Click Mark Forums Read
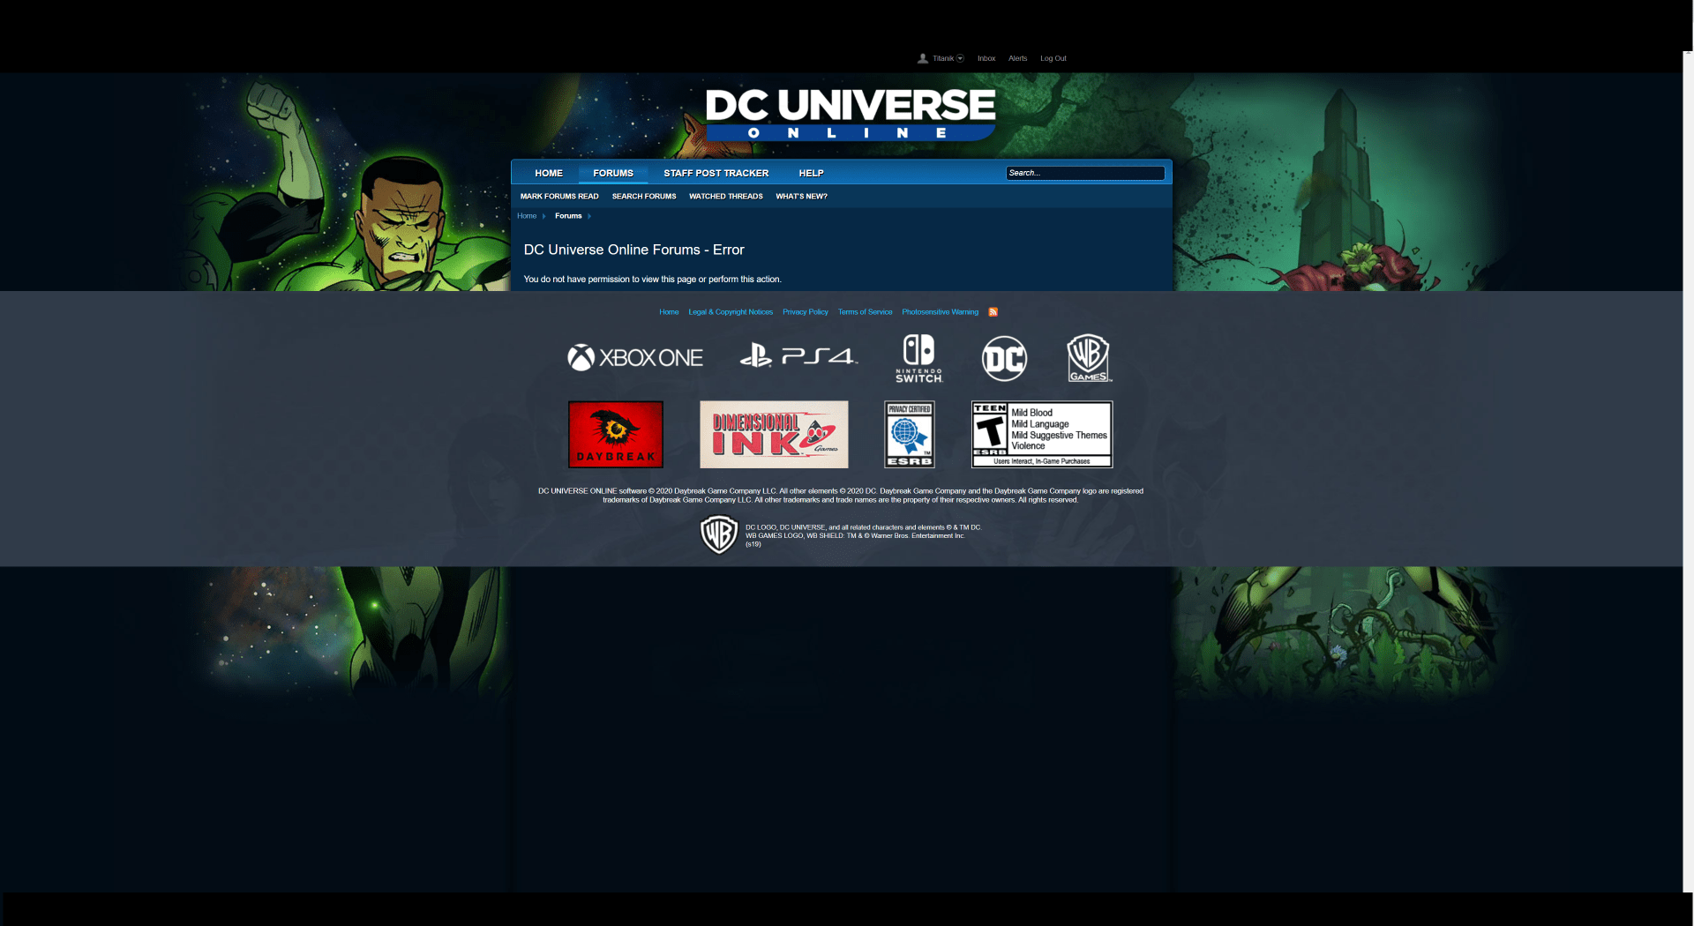The height and width of the screenshot is (926, 1694). click(x=558, y=196)
